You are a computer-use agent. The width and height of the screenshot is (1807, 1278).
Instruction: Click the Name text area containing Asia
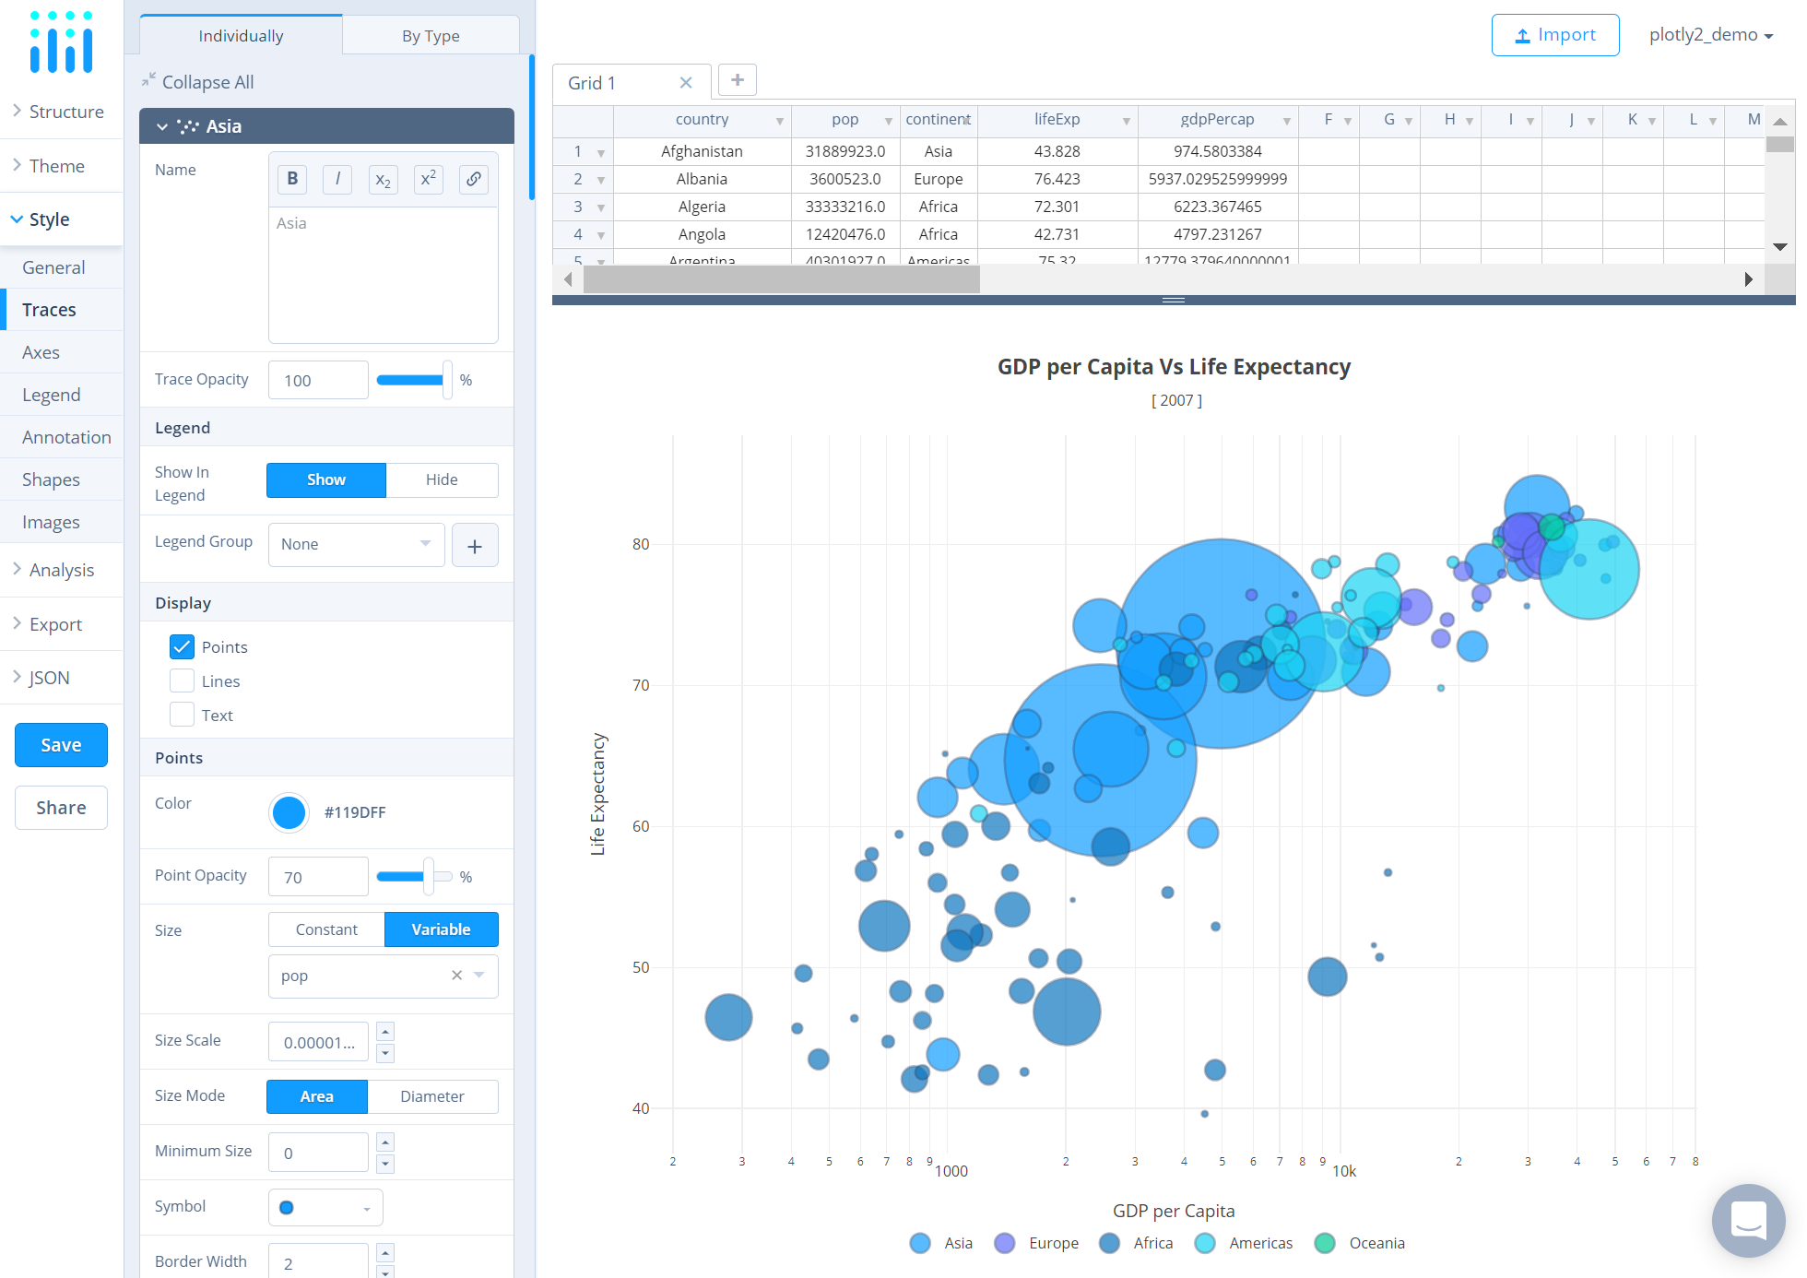(x=383, y=275)
